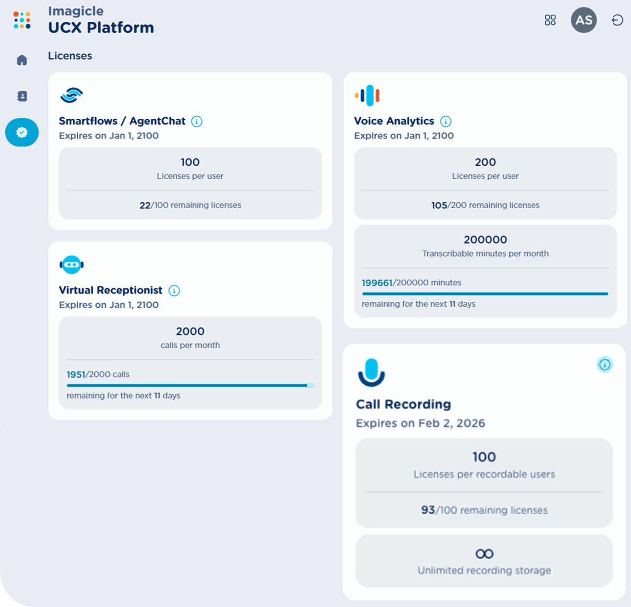Show info for Smartflows / AgentChat
The width and height of the screenshot is (631, 607).
click(197, 121)
